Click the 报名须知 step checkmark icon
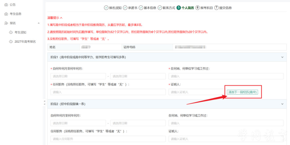The image size is (290, 145). [106, 8]
